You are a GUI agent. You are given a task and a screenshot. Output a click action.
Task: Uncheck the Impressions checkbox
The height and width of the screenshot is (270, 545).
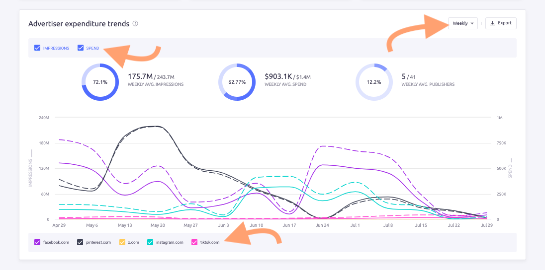point(37,48)
